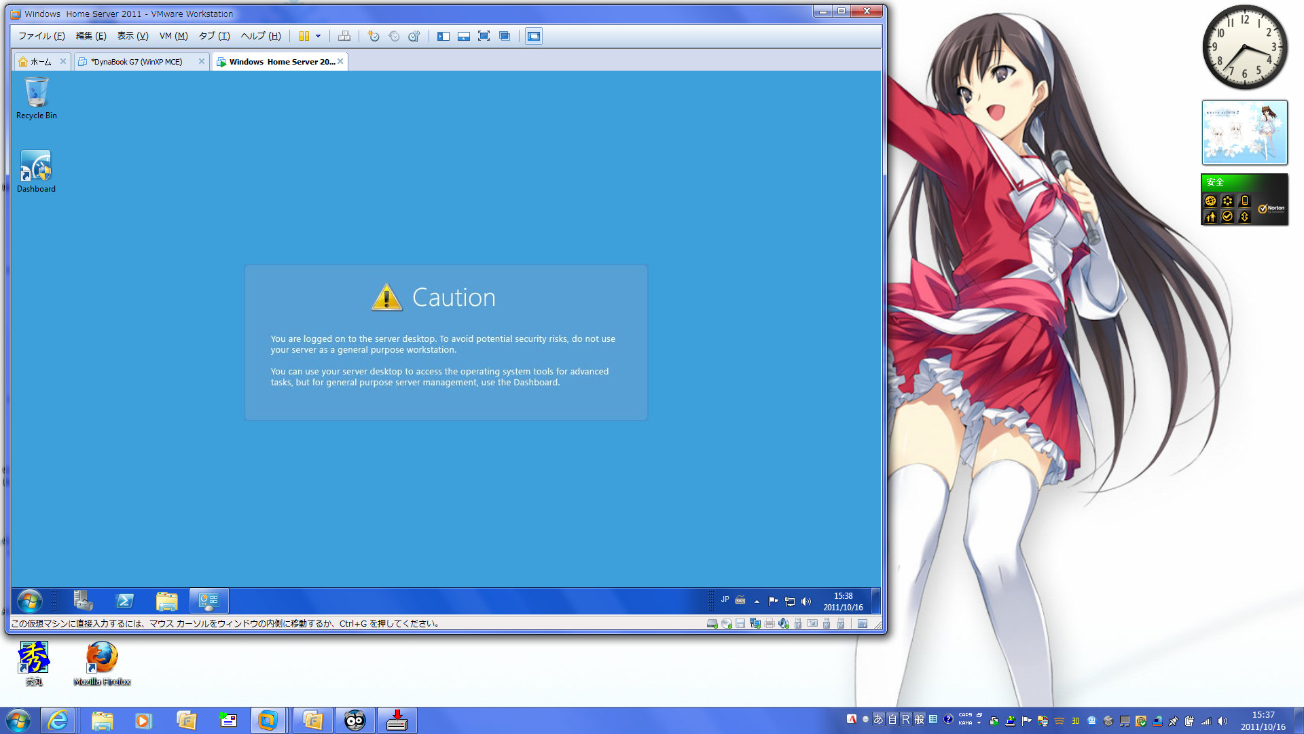Click the JP language indicator in guest
The width and height of the screenshot is (1304, 734).
pos(725,600)
